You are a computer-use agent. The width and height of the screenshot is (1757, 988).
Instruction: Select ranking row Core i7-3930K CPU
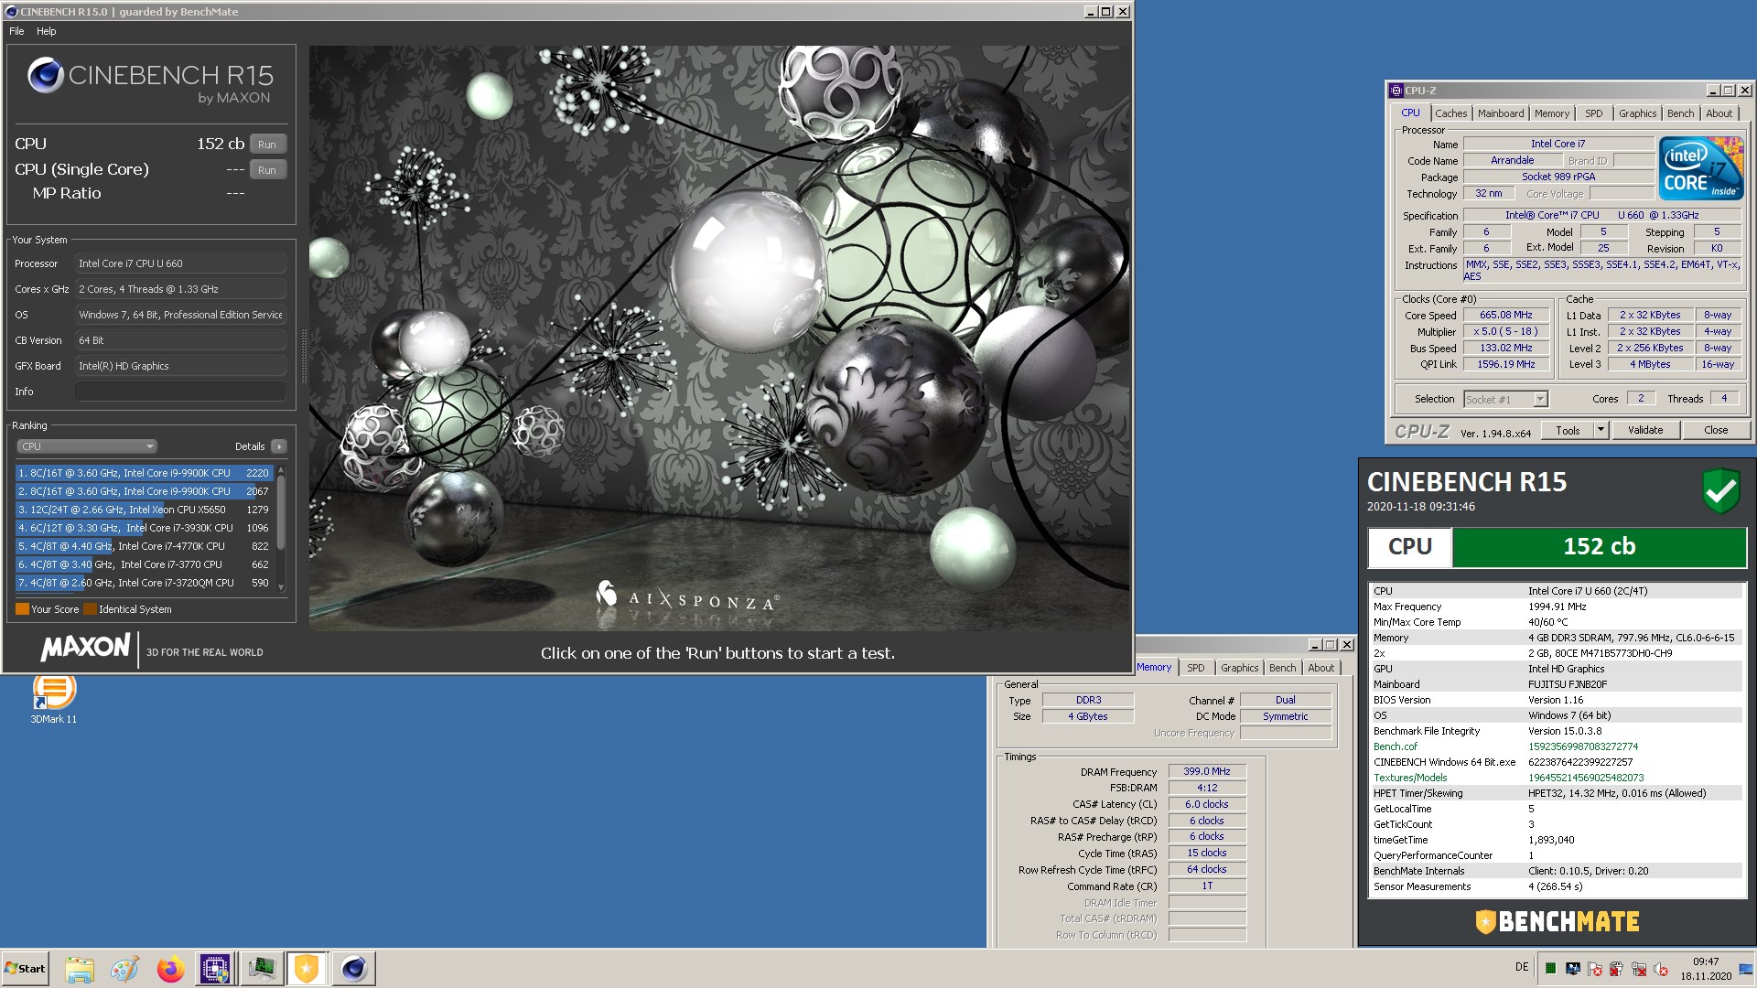[x=144, y=528]
